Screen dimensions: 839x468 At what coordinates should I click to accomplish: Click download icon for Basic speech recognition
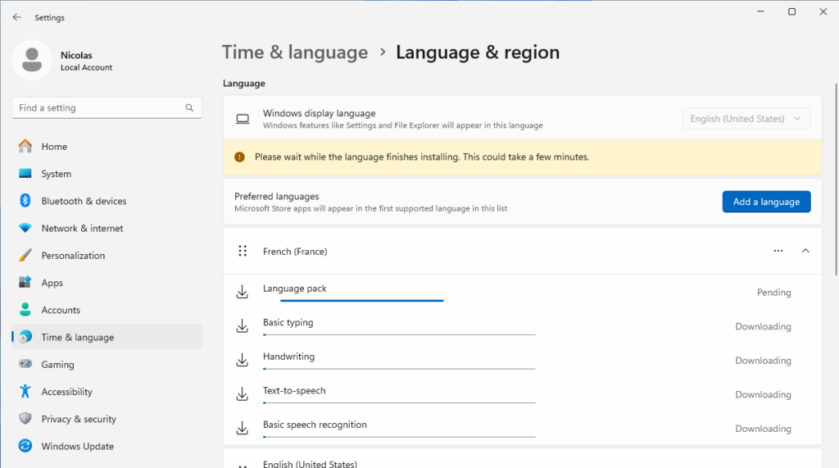pos(243,428)
